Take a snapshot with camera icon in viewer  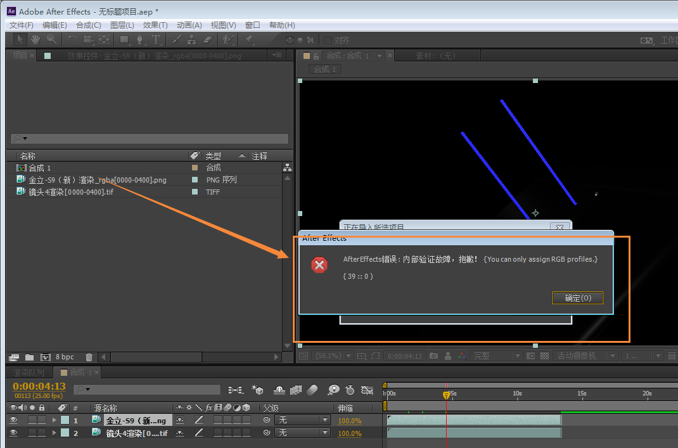click(433, 356)
